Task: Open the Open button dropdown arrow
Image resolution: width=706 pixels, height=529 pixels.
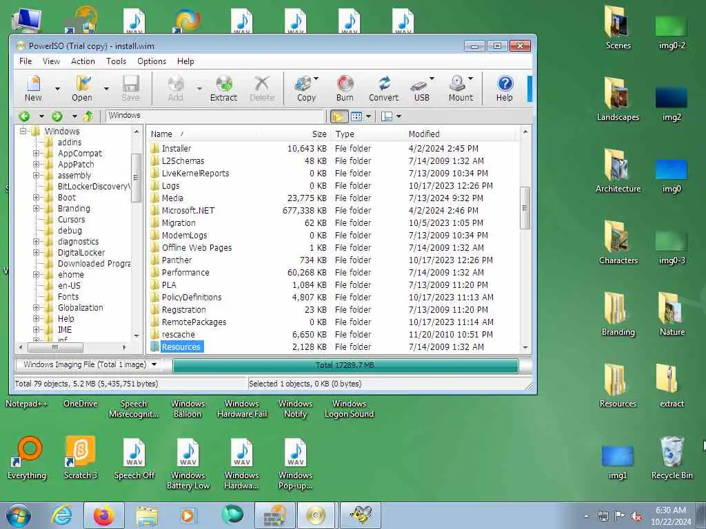Action: tap(106, 89)
